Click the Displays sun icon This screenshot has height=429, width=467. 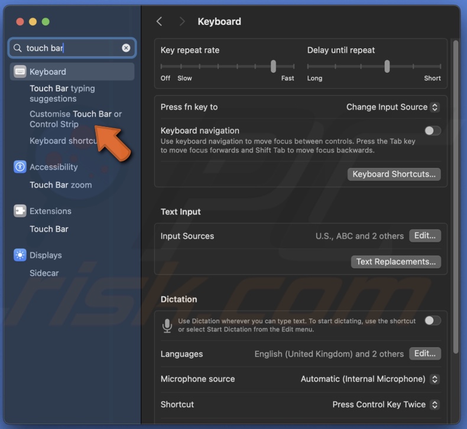tap(20, 255)
